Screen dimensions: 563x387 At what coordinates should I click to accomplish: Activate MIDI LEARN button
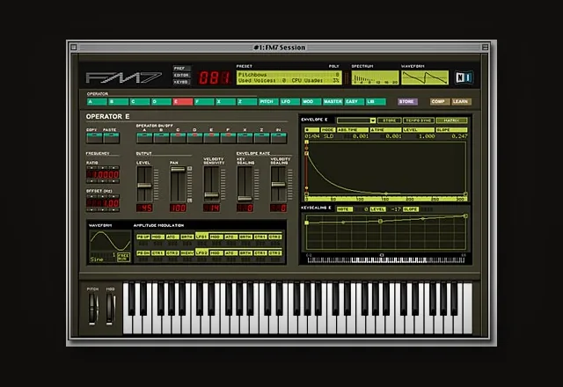click(461, 102)
